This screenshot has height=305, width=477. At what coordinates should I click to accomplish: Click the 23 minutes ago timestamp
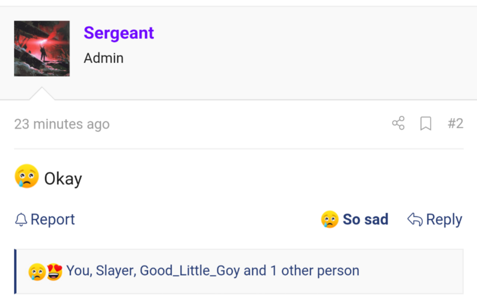[62, 124]
